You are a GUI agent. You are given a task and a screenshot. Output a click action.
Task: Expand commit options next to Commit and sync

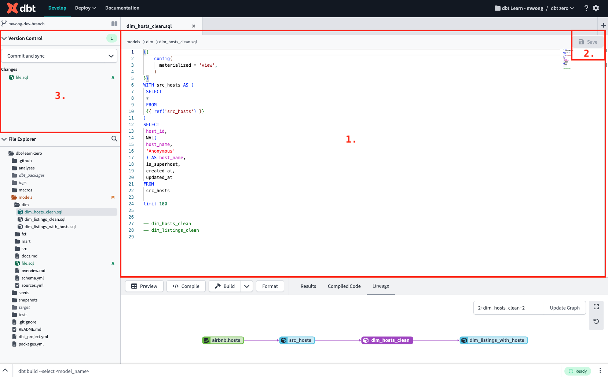[x=111, y=55]
